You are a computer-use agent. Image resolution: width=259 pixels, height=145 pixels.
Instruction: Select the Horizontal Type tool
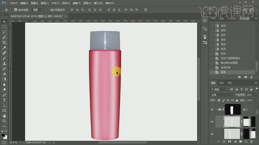4,100
